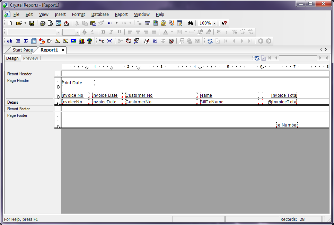Click the What's This help button
The height and width of the screenshot is (225, 334).
[x=224, y=23]
